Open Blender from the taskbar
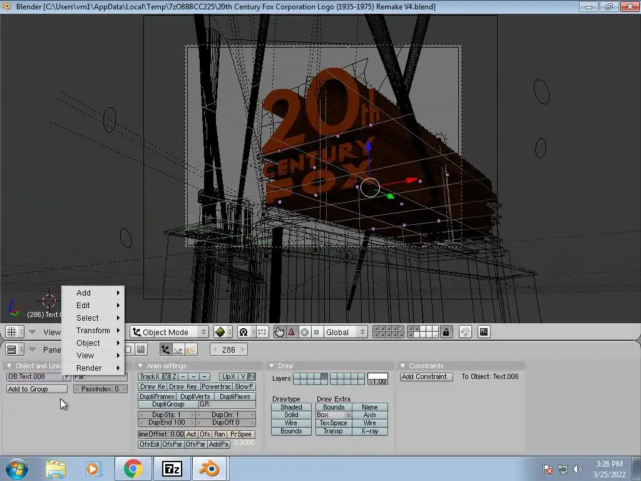 [x=209, y=468]
